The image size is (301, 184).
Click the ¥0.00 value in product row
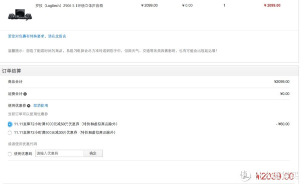pos(187,5)
